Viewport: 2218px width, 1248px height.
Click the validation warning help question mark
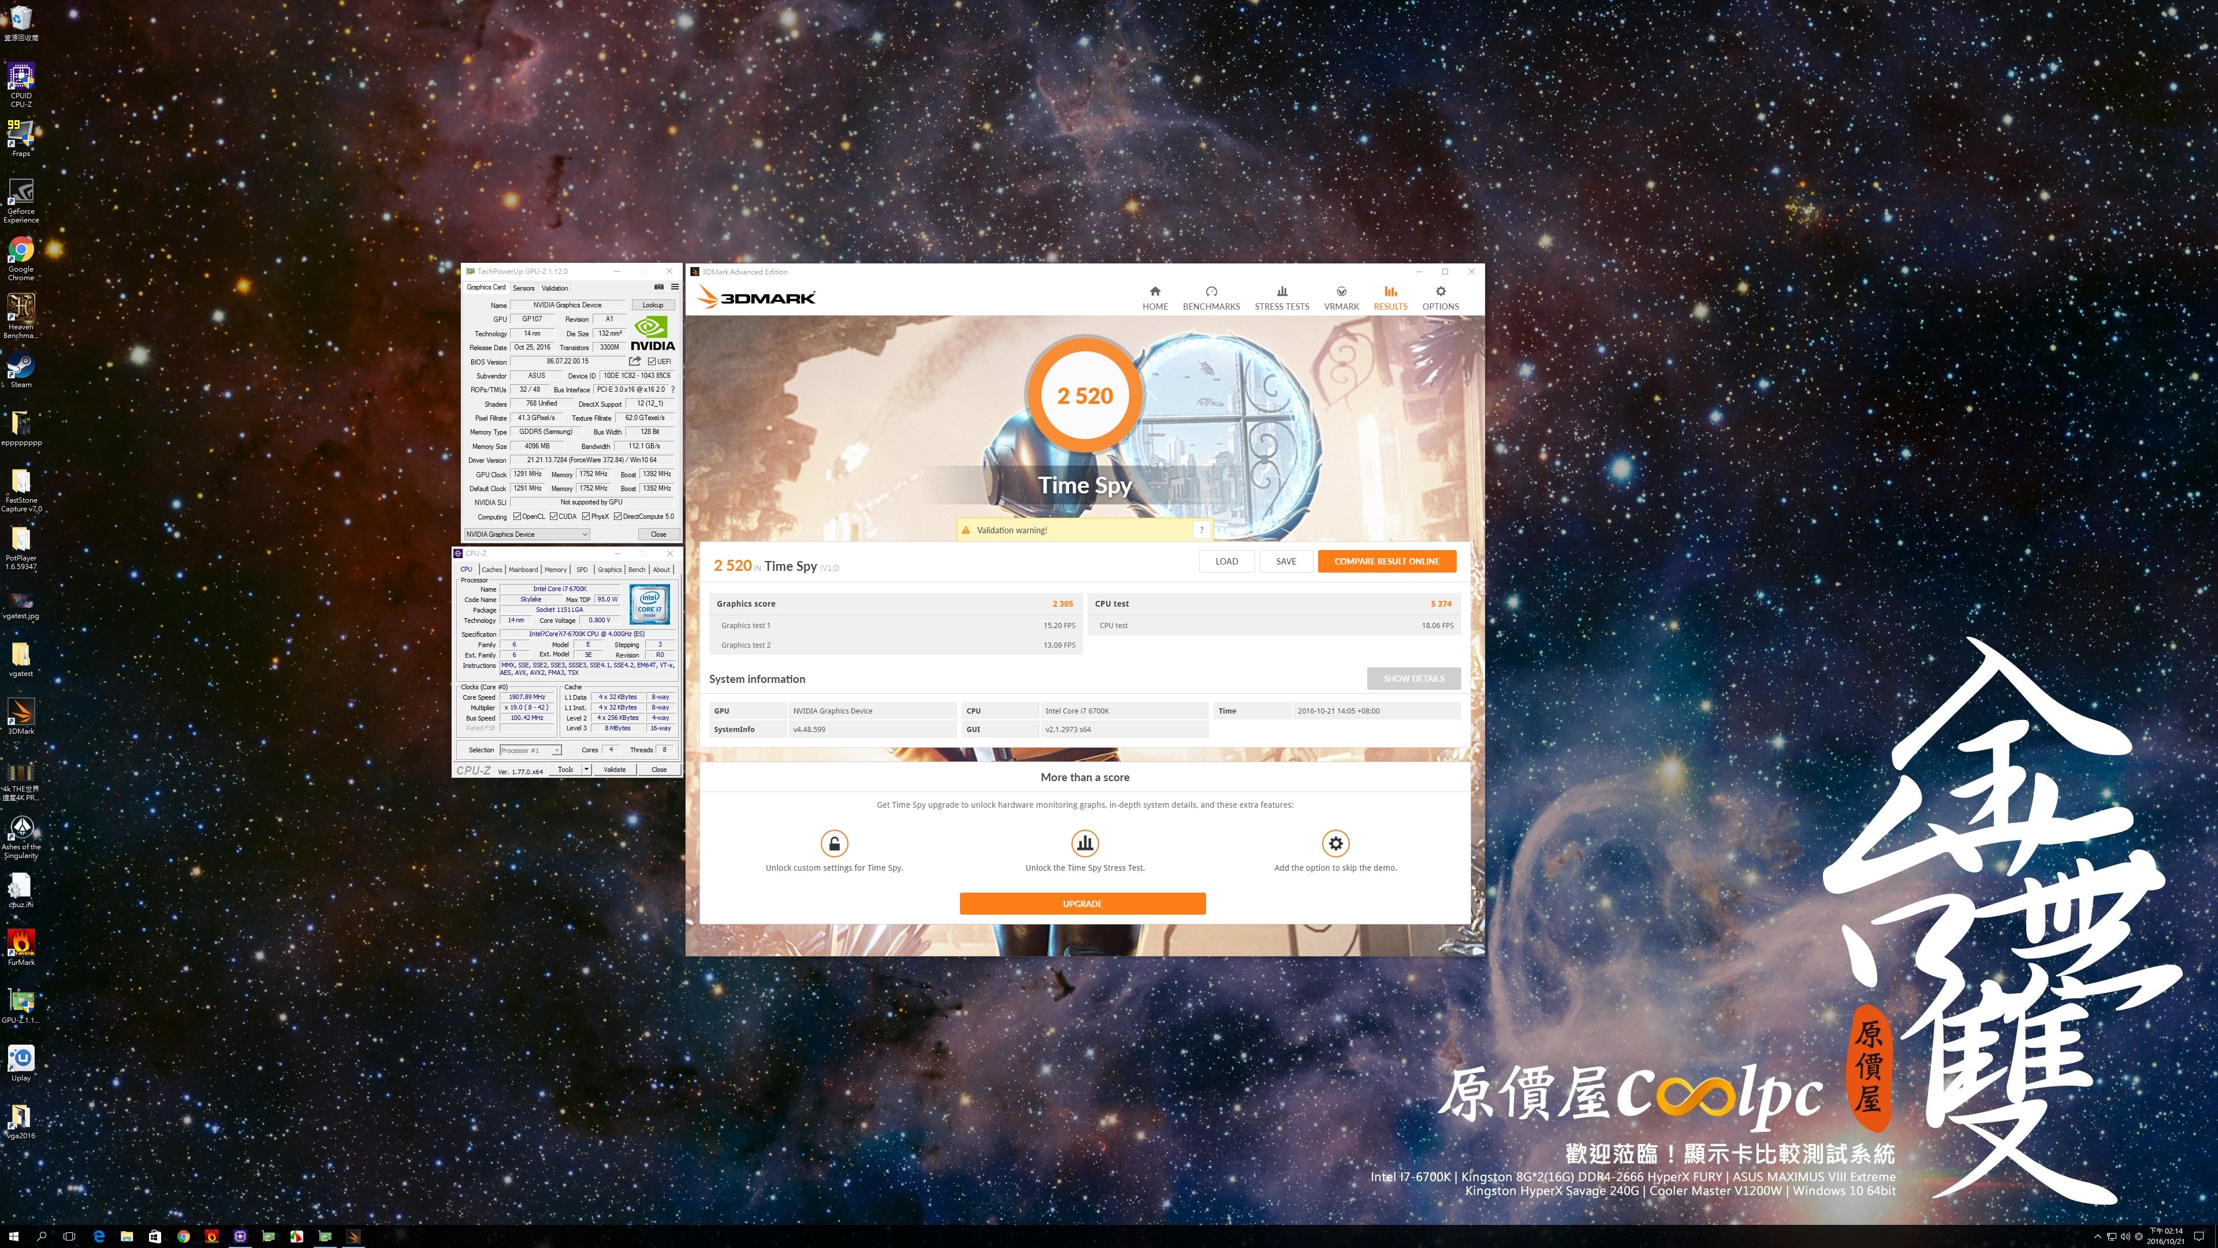point(1201,530)
